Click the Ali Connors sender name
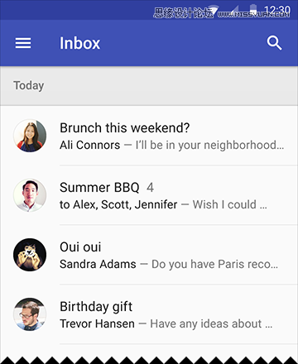298x364 pixels. pyautogui.click(x=90, y=145)
